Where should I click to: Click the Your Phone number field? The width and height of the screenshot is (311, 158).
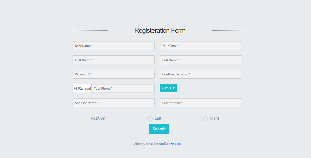123,89
